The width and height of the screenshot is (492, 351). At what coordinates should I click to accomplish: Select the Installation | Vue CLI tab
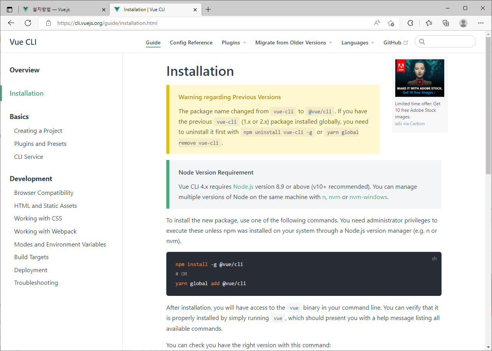pyautogui.click(x=155, y=10)
